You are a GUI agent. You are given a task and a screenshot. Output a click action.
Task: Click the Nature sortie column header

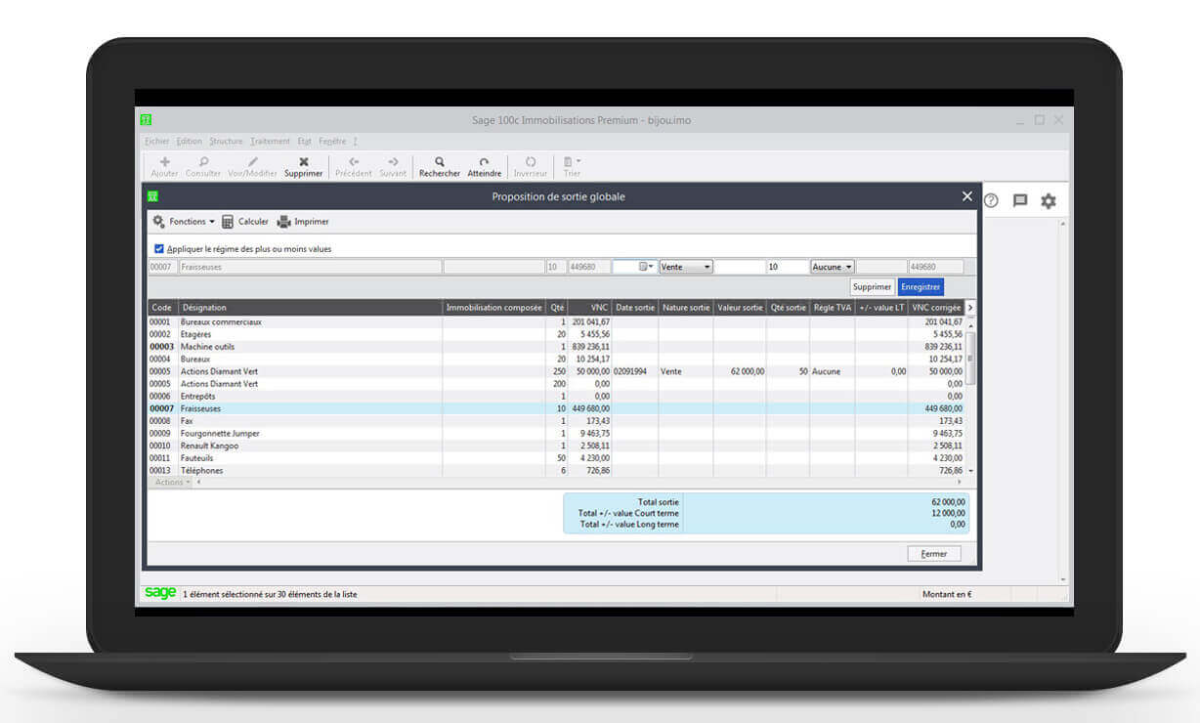click(x=686, y=308)
